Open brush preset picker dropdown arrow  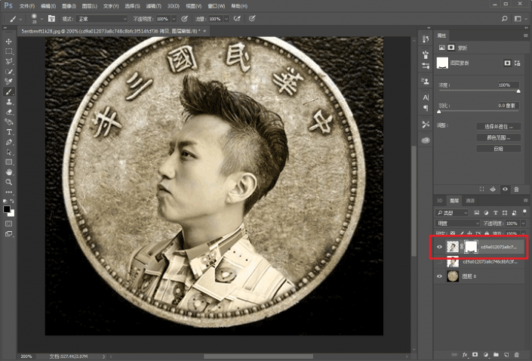tap(42, 19)
